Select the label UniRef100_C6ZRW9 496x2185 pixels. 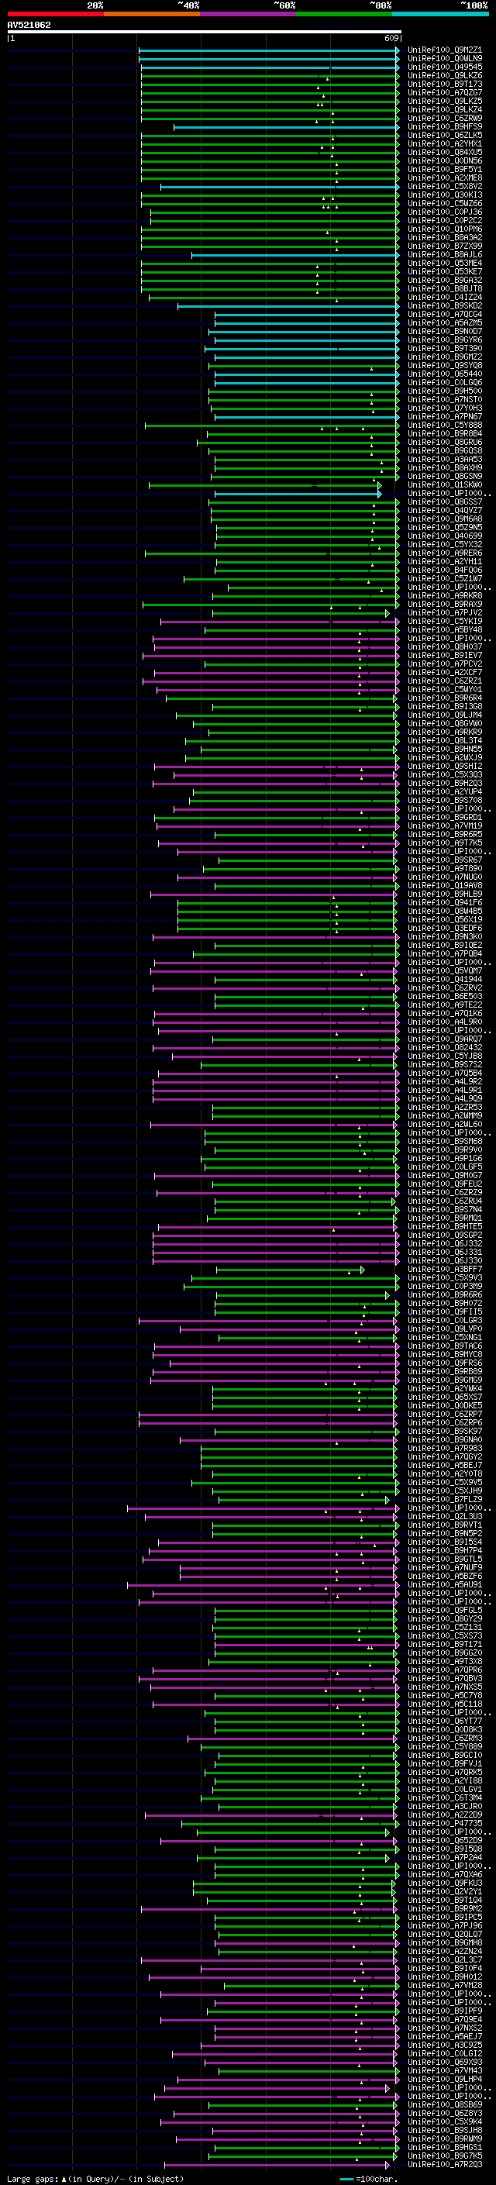tap(444, 118)
